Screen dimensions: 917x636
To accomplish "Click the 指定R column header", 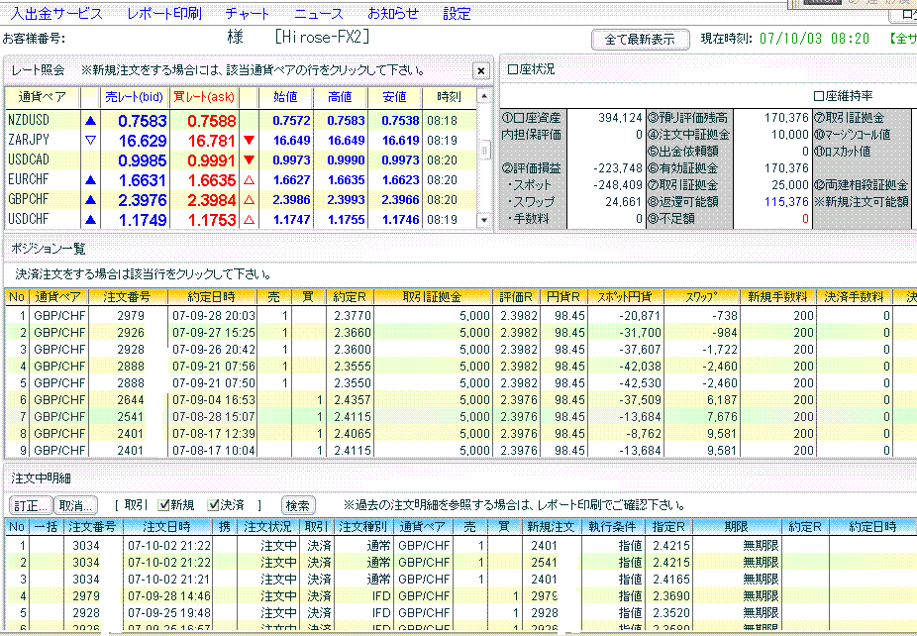I will pos(667,527).
